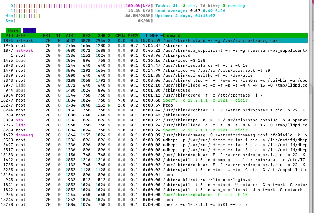
Task: Sort by the USER column header
Action: [20, 35]
